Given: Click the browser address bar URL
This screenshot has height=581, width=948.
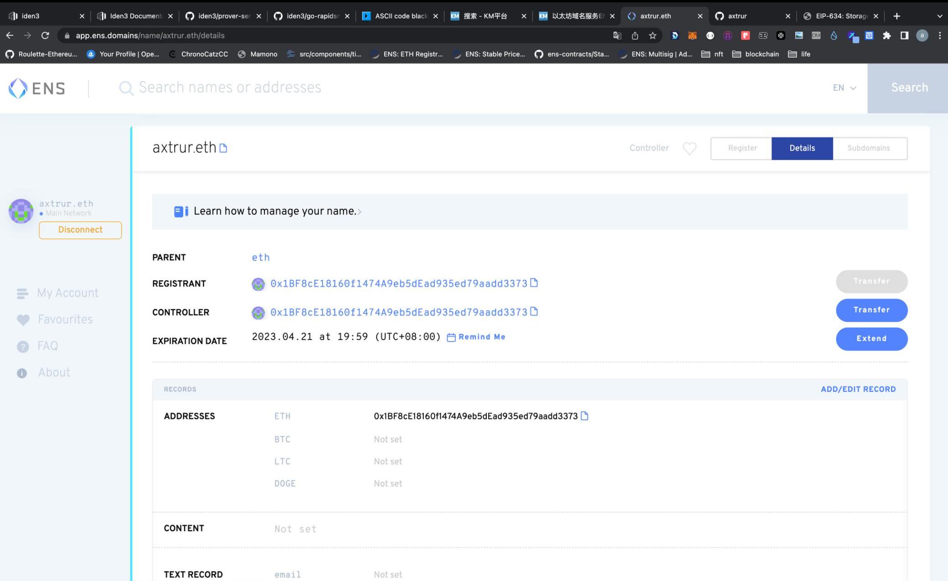Looking at the screenshot, I should 150,36.
